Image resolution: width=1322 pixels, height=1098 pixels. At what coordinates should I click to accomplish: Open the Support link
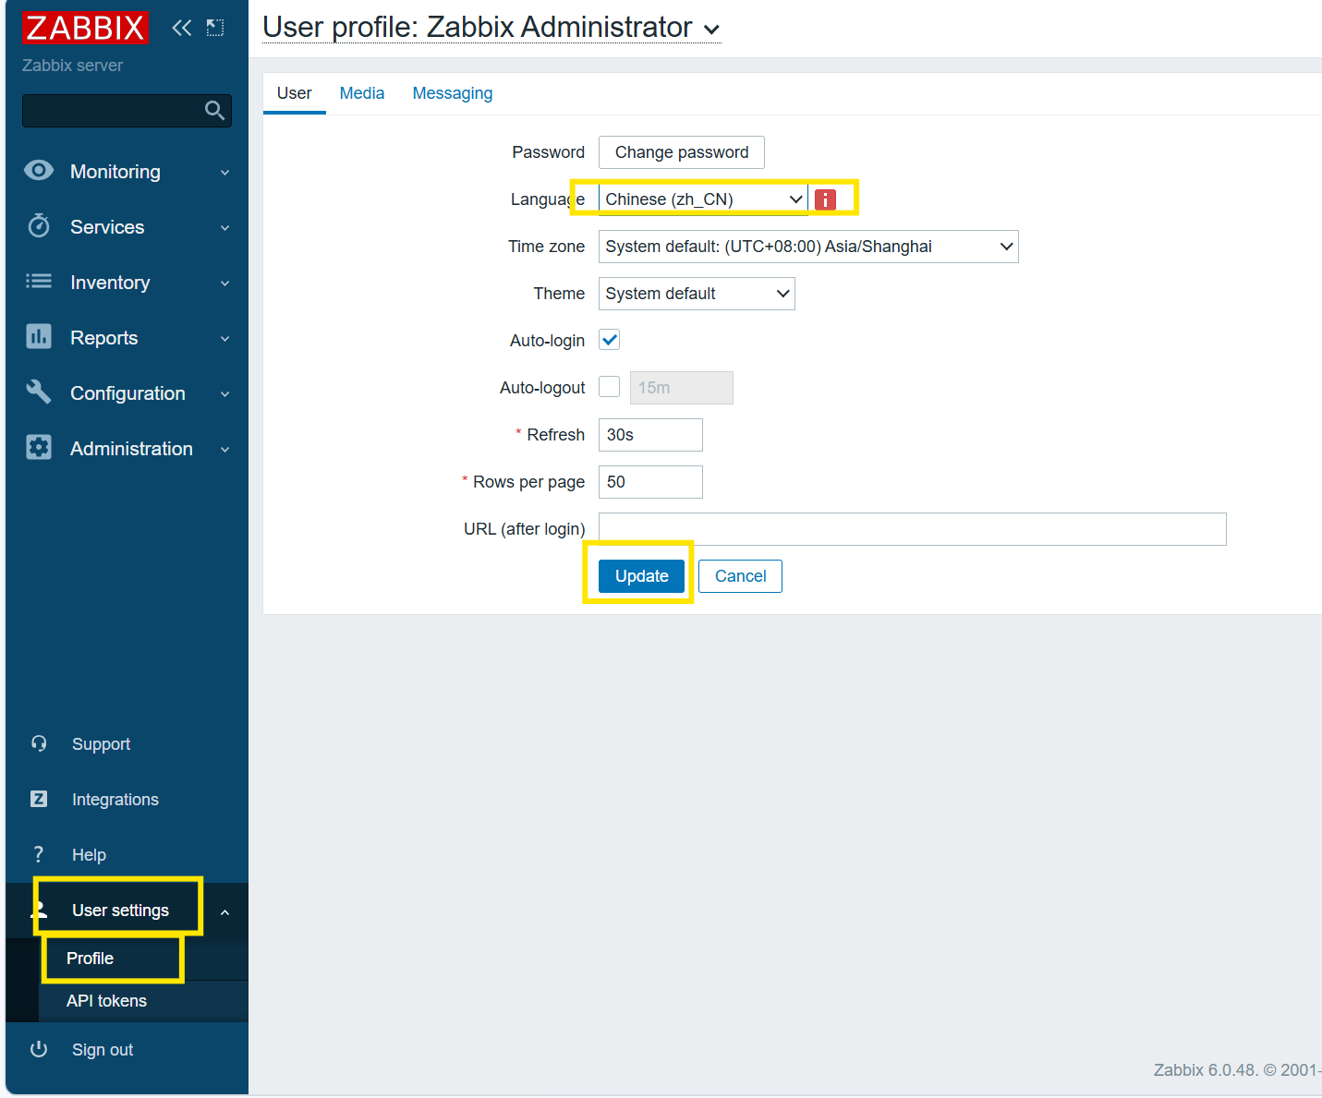[102, 744]
